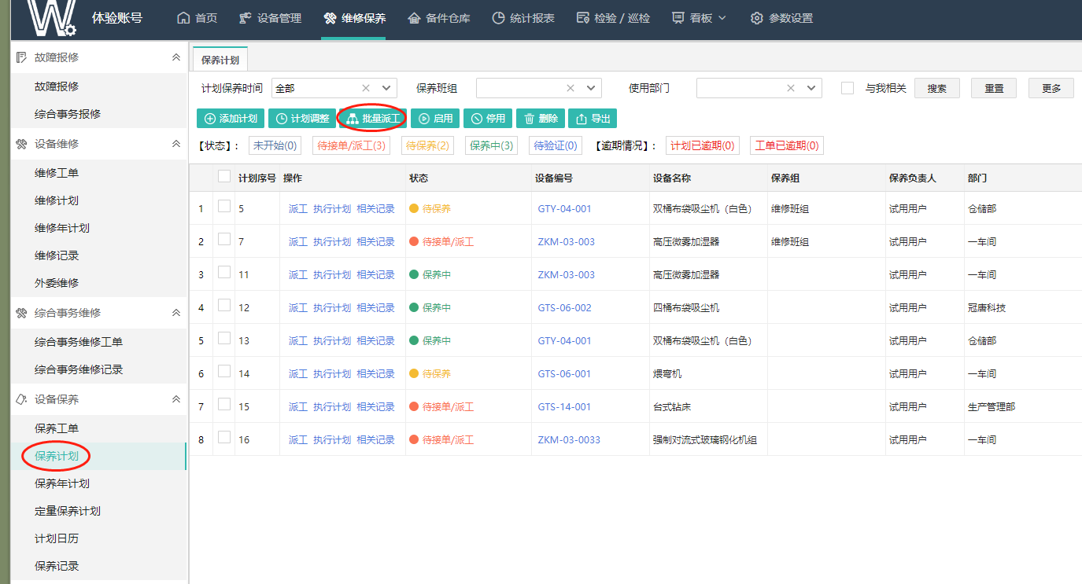Collapse the 设备保养 sidebar section
The width and height of the screenshot is (1082, 584).
[x=176, y=399]
